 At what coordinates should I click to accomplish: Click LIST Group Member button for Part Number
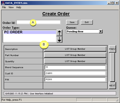tap(75, 55)
